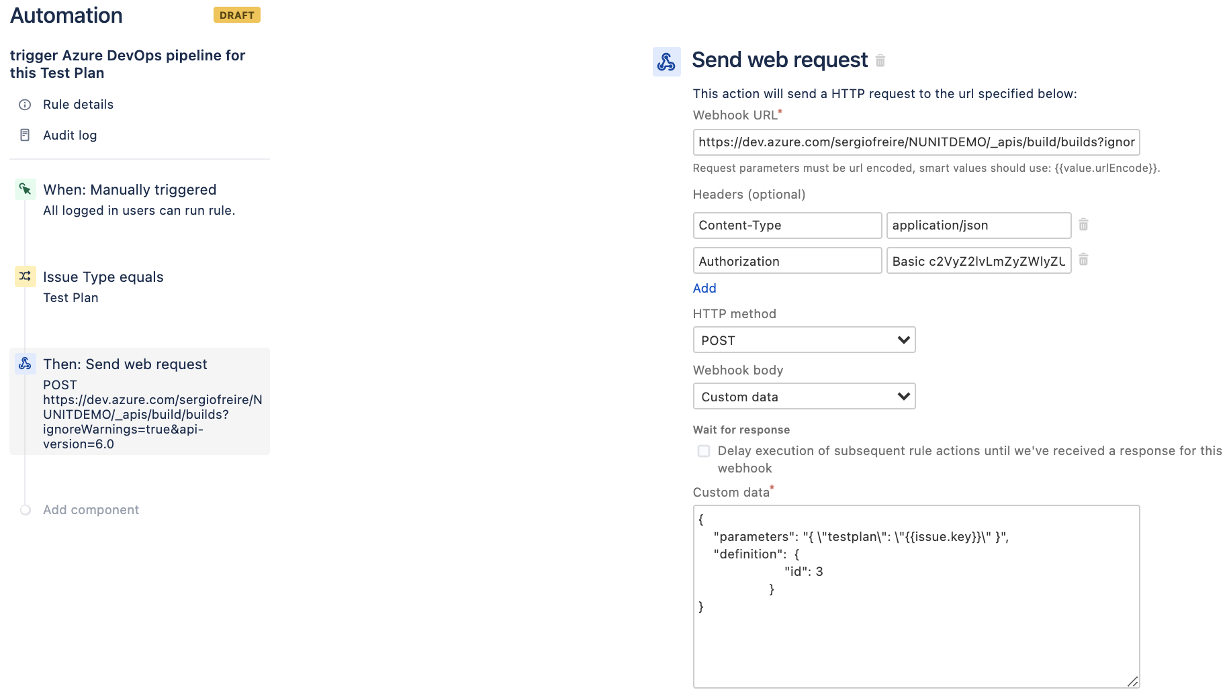Remove the Authorization header via trash icon
The image size is (1229, 698).
[x=1083, y=260]
